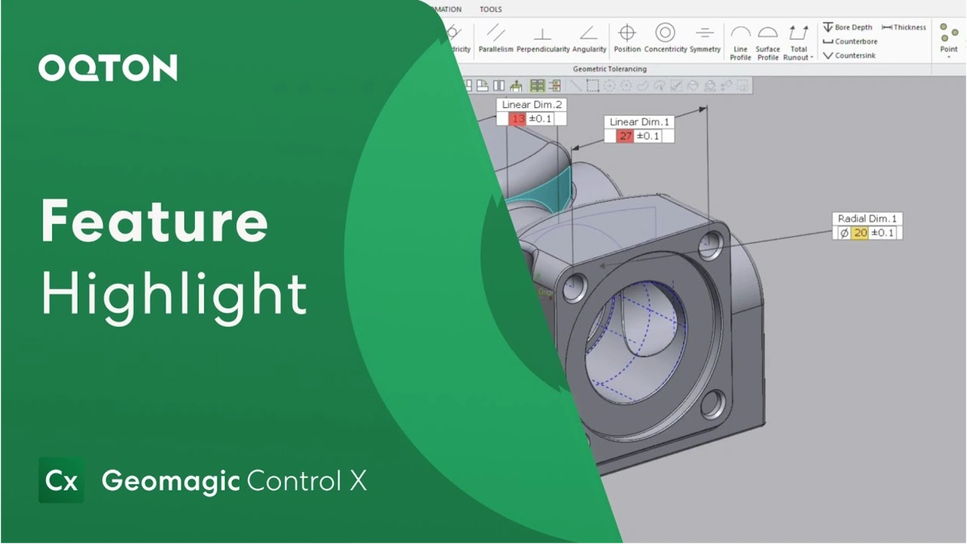Activate the Position tolerance tool

[627, 39]
